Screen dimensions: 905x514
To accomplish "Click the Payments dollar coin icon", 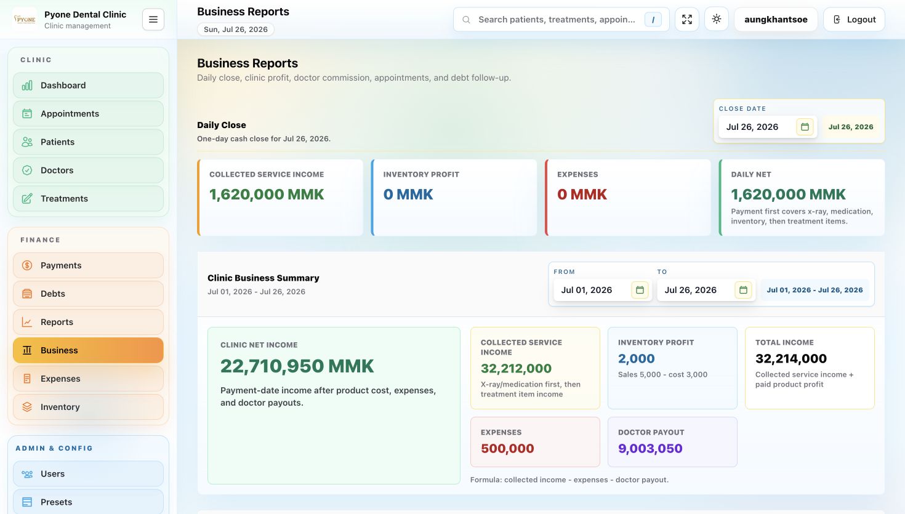I will tap(27, 265).
